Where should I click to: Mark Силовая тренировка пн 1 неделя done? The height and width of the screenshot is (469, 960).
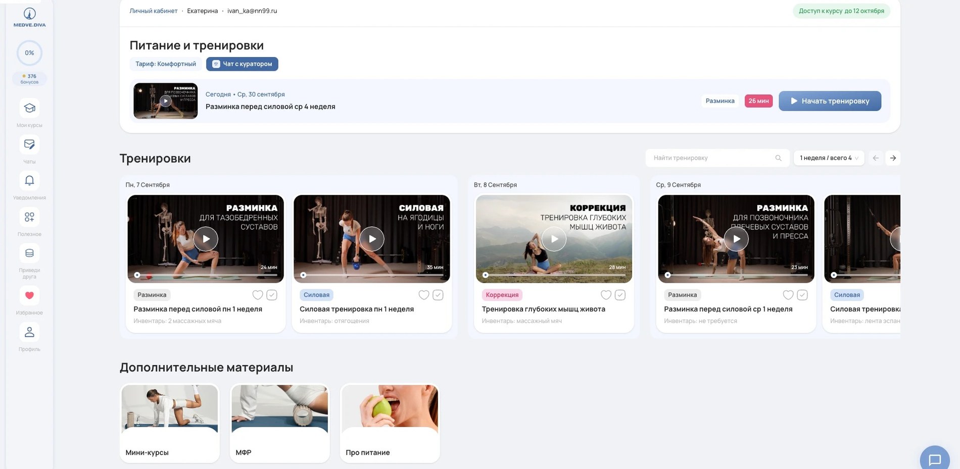click(438, 295)
